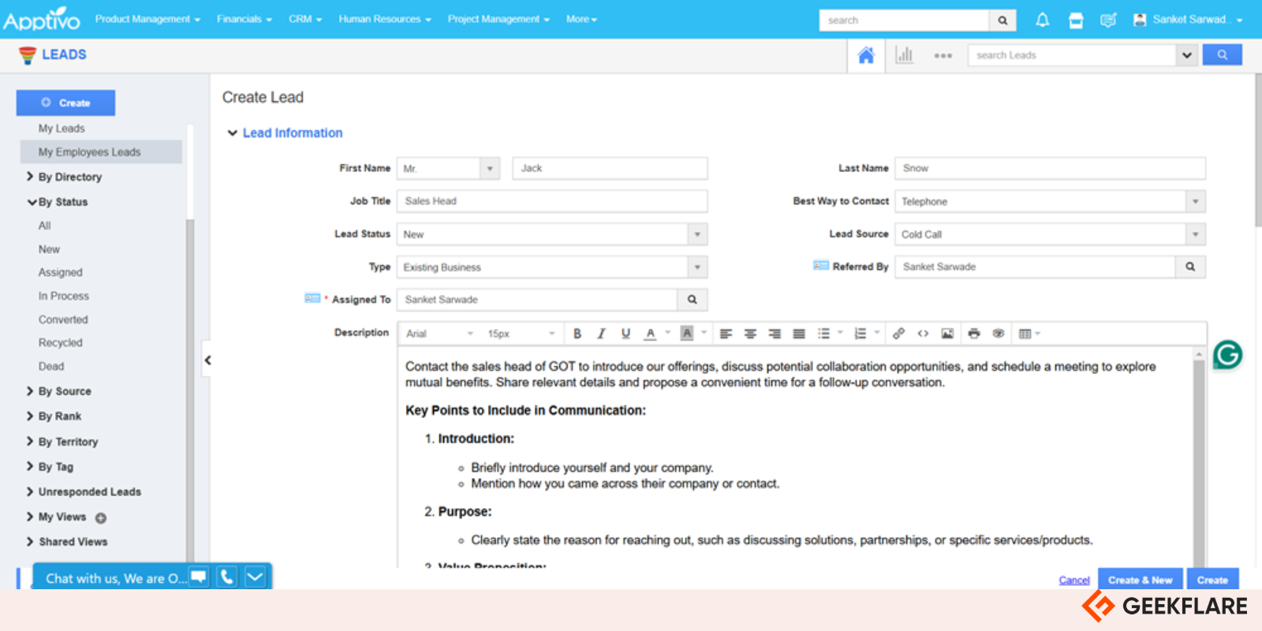Click the global search magnifier button
This screenshot has height=631, width=1262.
click(x=1003, y=21)
